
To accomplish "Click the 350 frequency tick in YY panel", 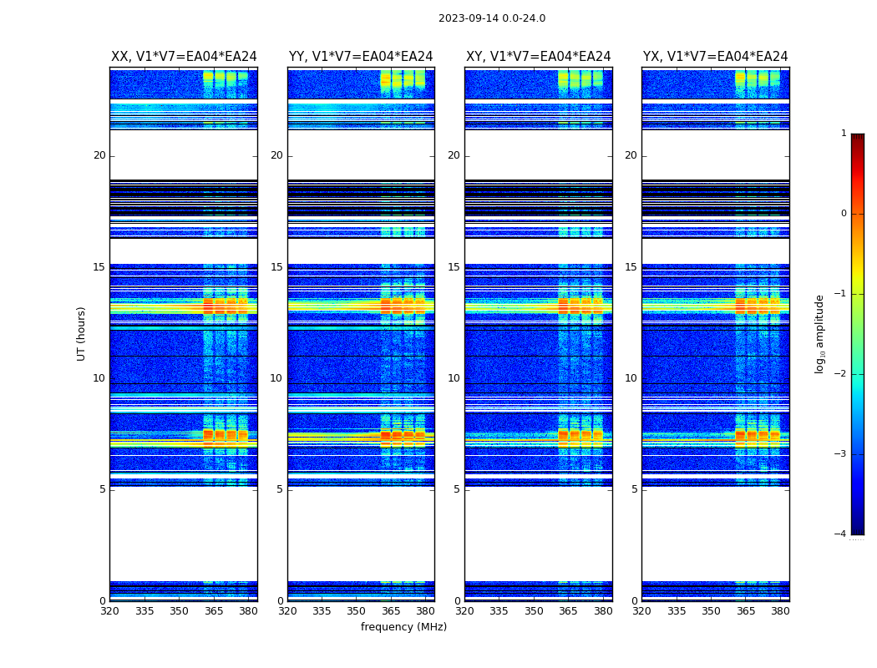I will point(356,611).
